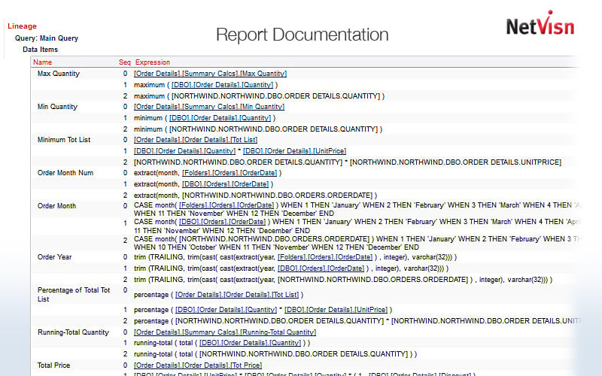
Task: Follow the DBO Quantity link in the minimum expression
Action: point(220,118)
